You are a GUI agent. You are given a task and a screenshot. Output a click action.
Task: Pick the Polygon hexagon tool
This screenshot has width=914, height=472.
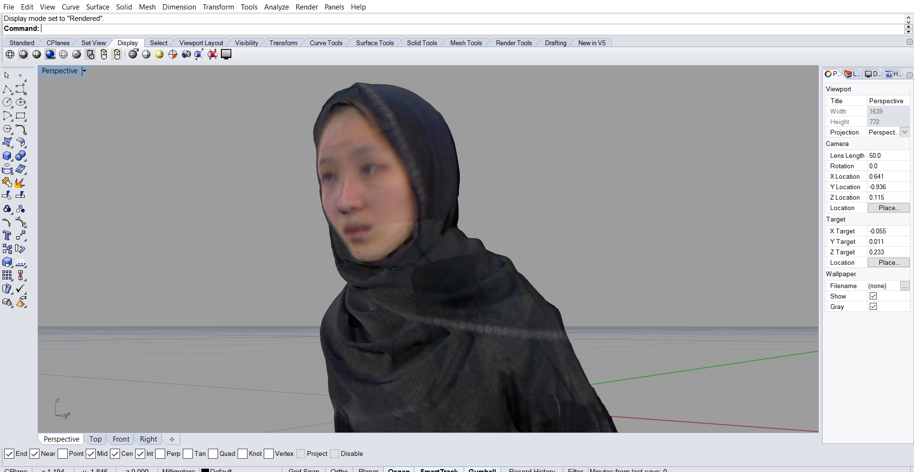[7, 129]
